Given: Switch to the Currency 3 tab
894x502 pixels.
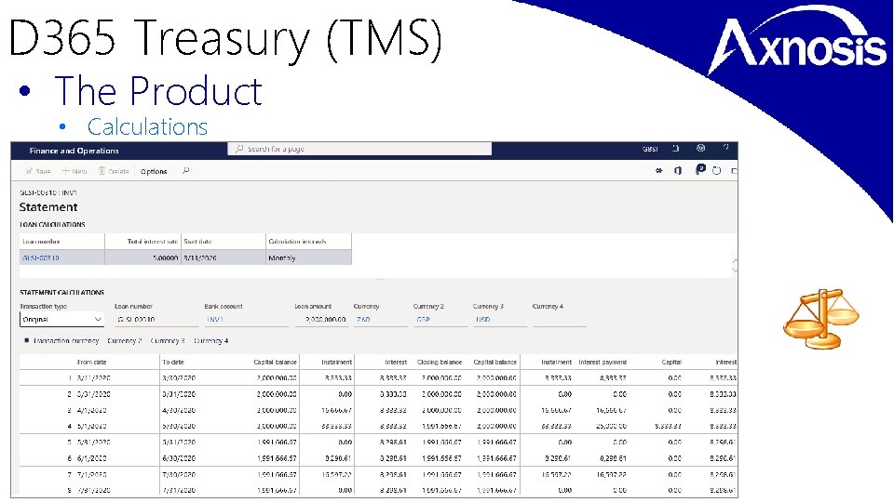Looking at the screenshot, I should coord(168,341).
